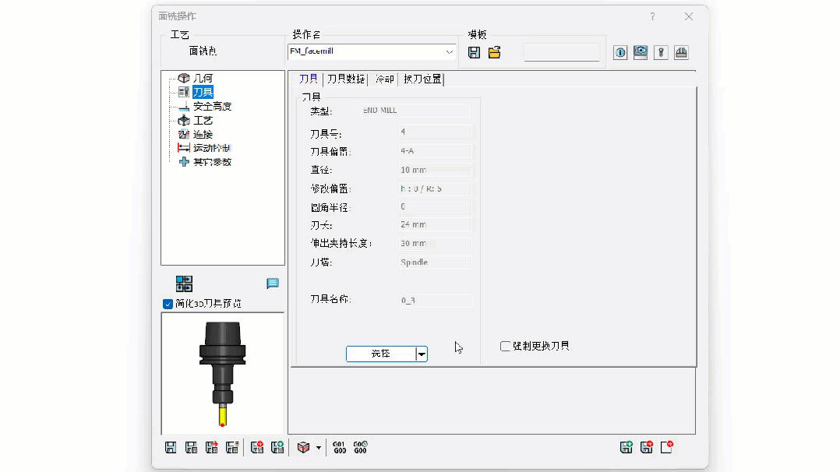
Task: Save the operation template disk icon
Action: (x=474, y=52)
